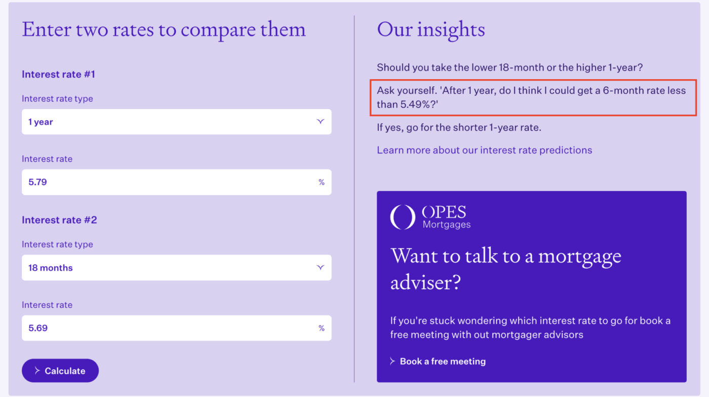Click Want to talk to a mortgage adviser heading
Viewport: 709px width, 397px height.
[505, 269]
